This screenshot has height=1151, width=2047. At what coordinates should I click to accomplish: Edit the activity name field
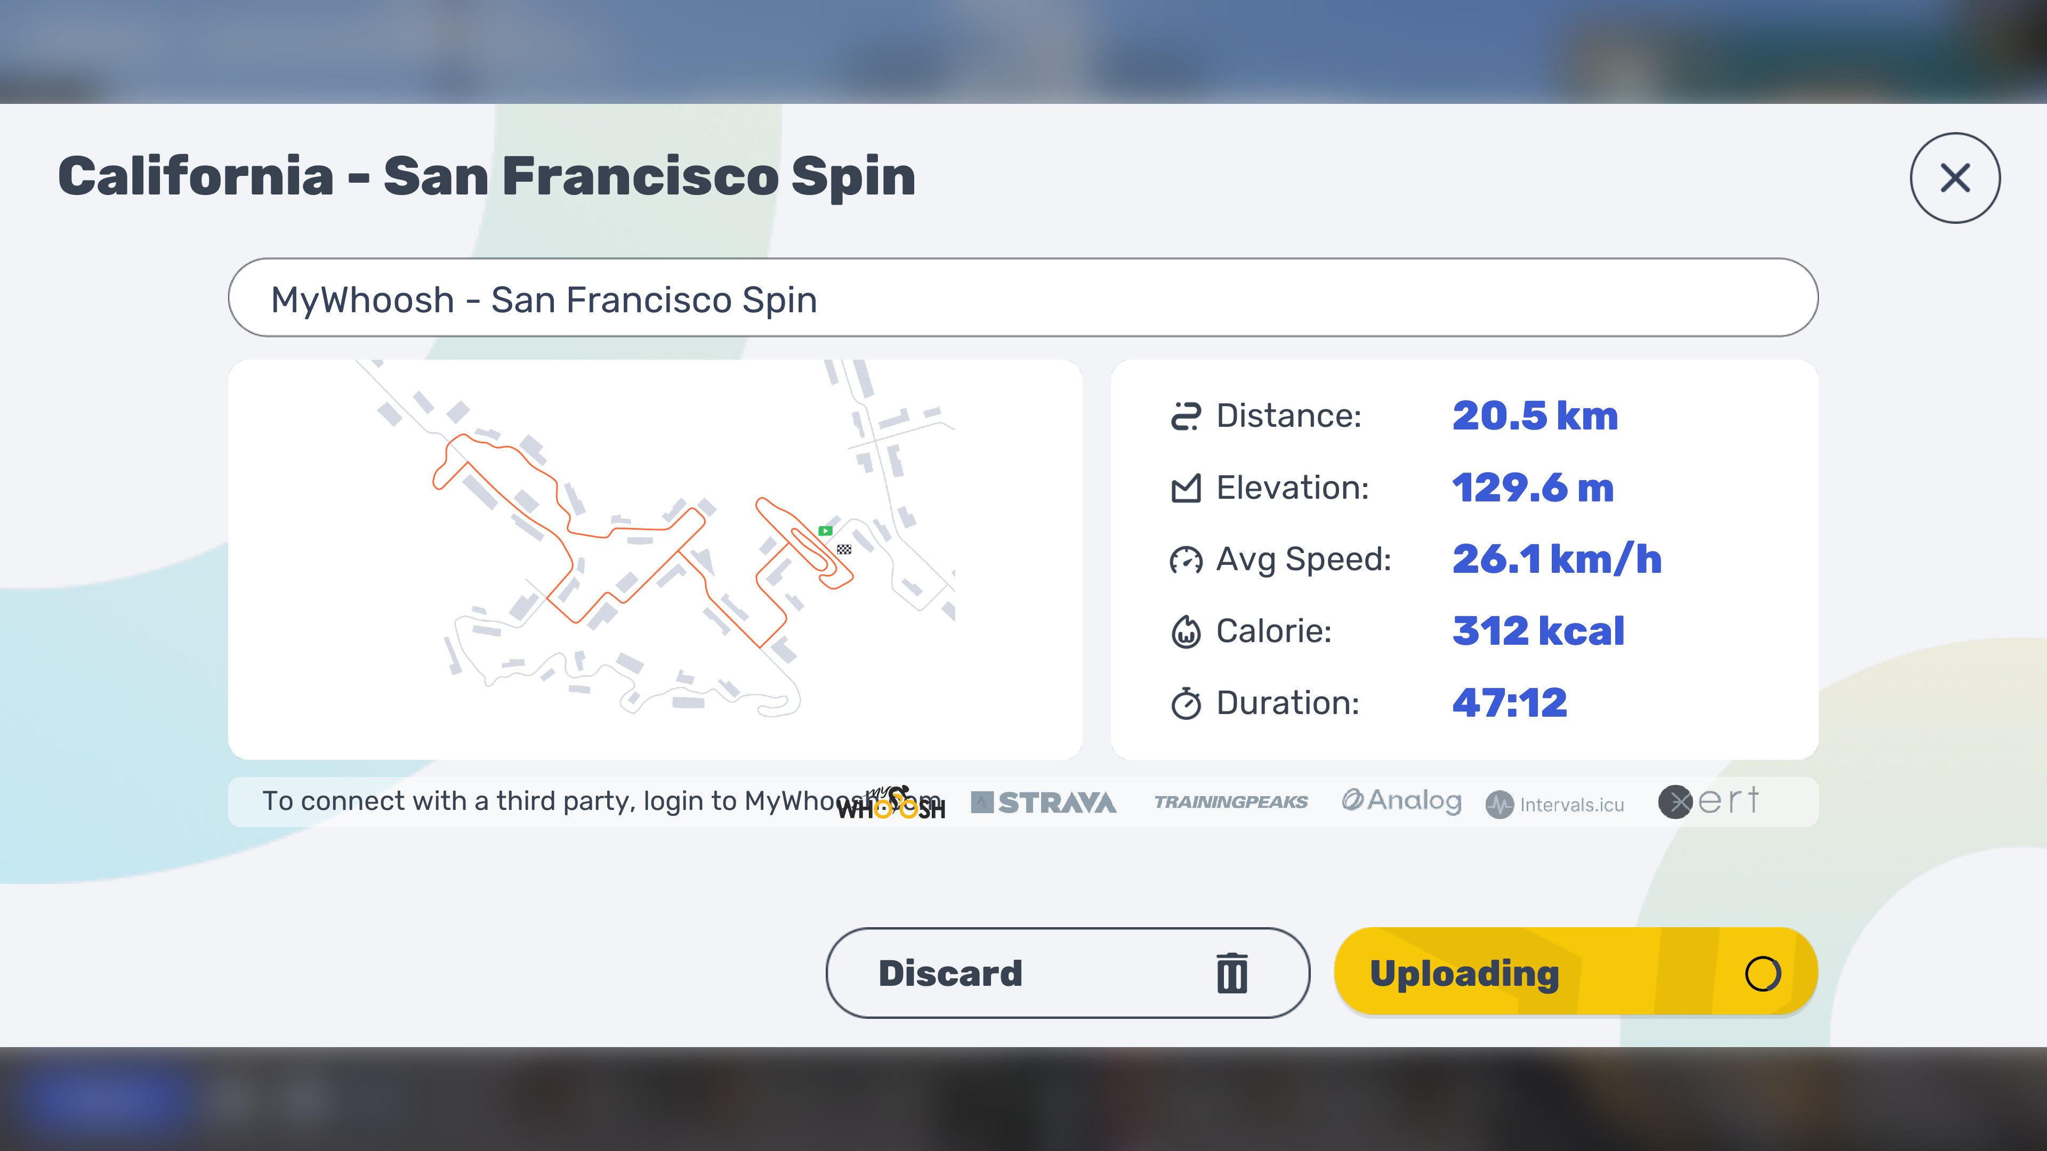pyautogui.click(x=1023, y=298)
